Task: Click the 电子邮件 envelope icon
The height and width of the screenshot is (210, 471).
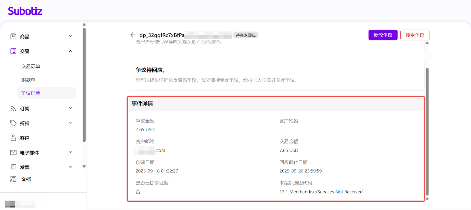Action: point(13,152)
